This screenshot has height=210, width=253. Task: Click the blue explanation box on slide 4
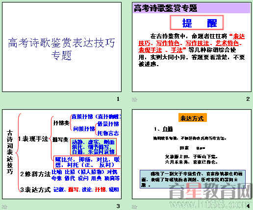coord(193,179)
